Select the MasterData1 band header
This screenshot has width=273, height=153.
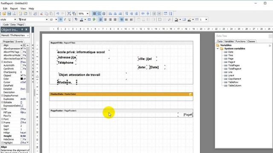coord(121,94)
